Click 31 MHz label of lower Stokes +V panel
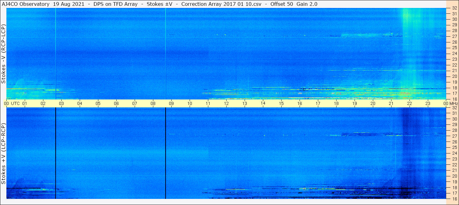 click(454, 113)
